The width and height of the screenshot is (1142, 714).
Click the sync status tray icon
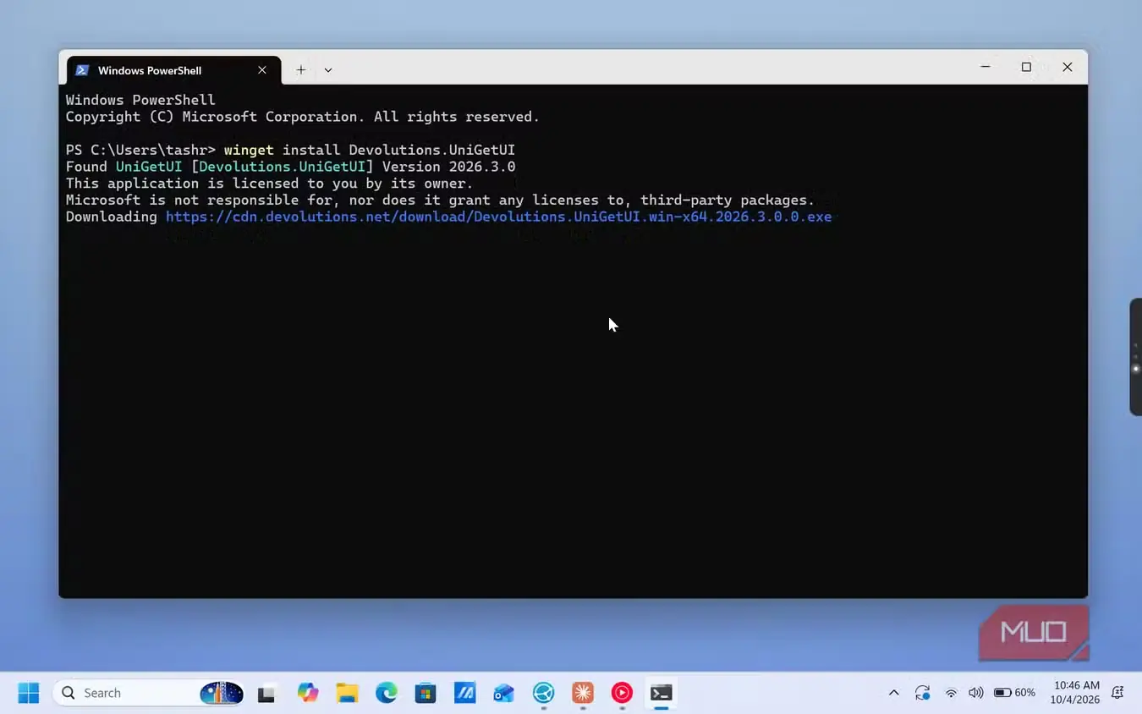[x=923, y=693]
